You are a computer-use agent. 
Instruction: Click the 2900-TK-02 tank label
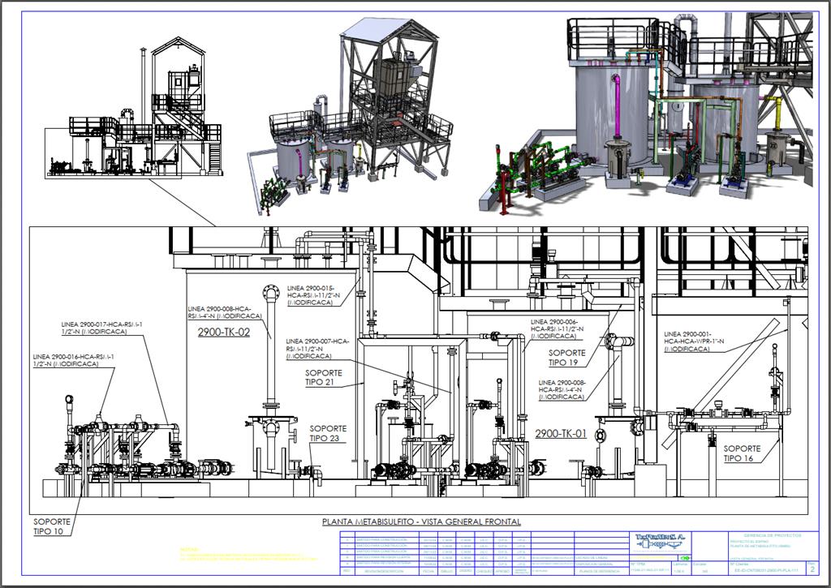click(x=224, y=333)
